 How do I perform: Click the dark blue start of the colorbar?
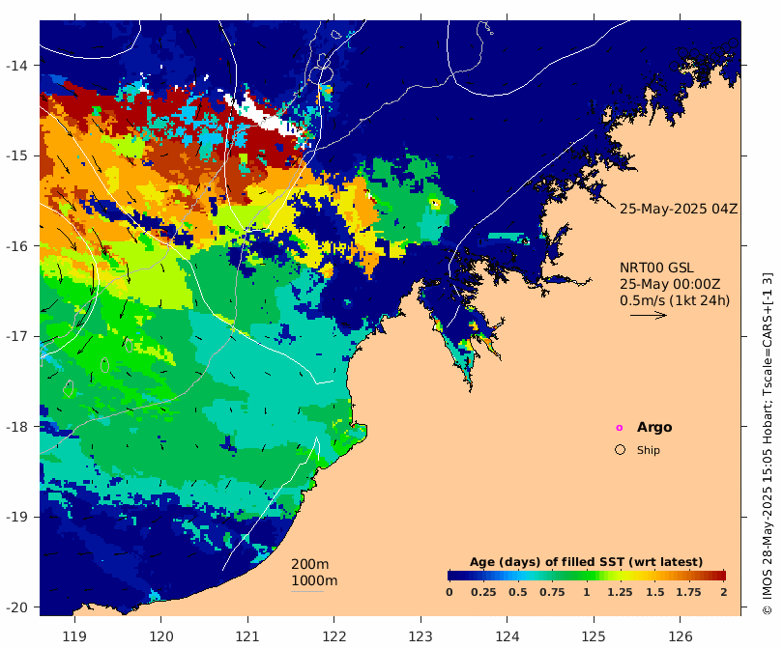452,576
